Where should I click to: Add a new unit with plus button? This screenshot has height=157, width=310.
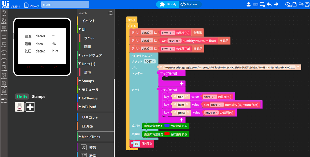(30, 107)
